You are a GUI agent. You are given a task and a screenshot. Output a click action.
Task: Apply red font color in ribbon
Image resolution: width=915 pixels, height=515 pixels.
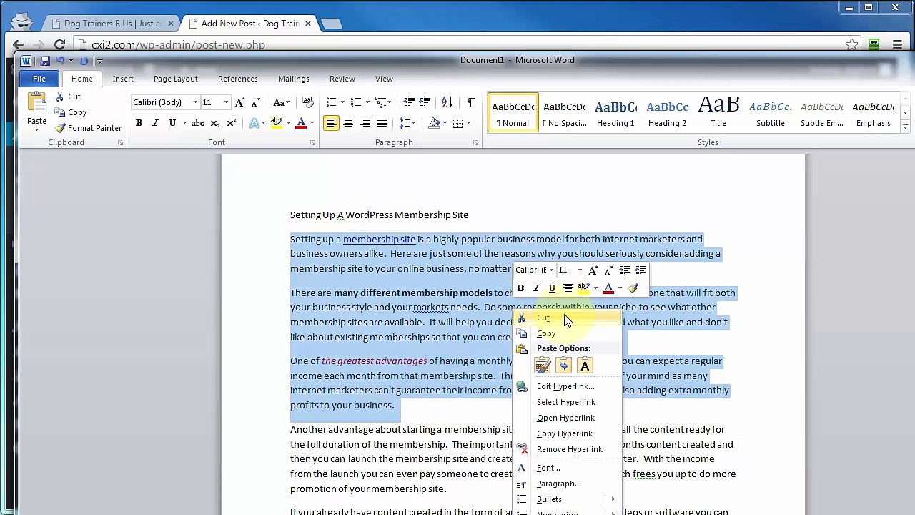click(301, 123)
